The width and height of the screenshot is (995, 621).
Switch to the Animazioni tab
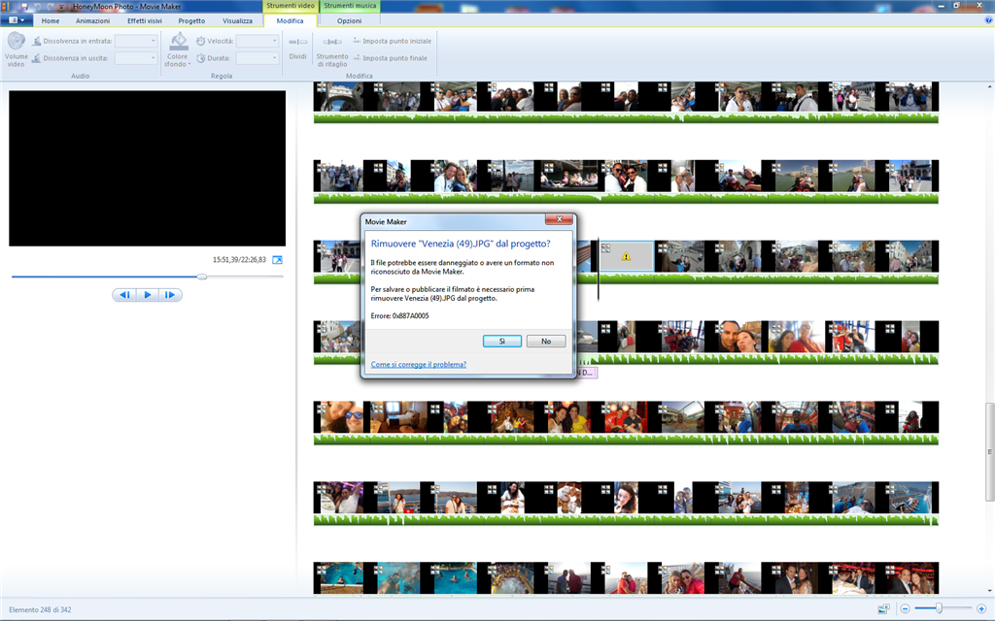coord(92,21)
